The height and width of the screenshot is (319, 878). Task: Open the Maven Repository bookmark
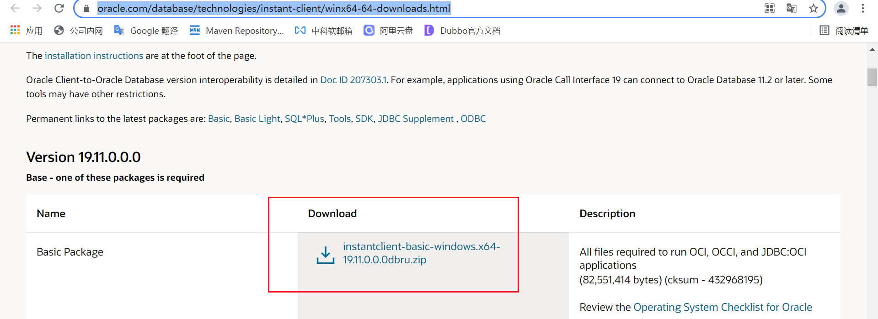[x=237, y=31]
